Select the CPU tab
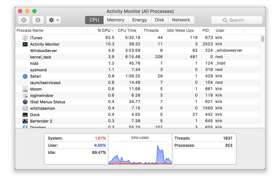This screenshot has width=280, height=176. pos(94,20)
